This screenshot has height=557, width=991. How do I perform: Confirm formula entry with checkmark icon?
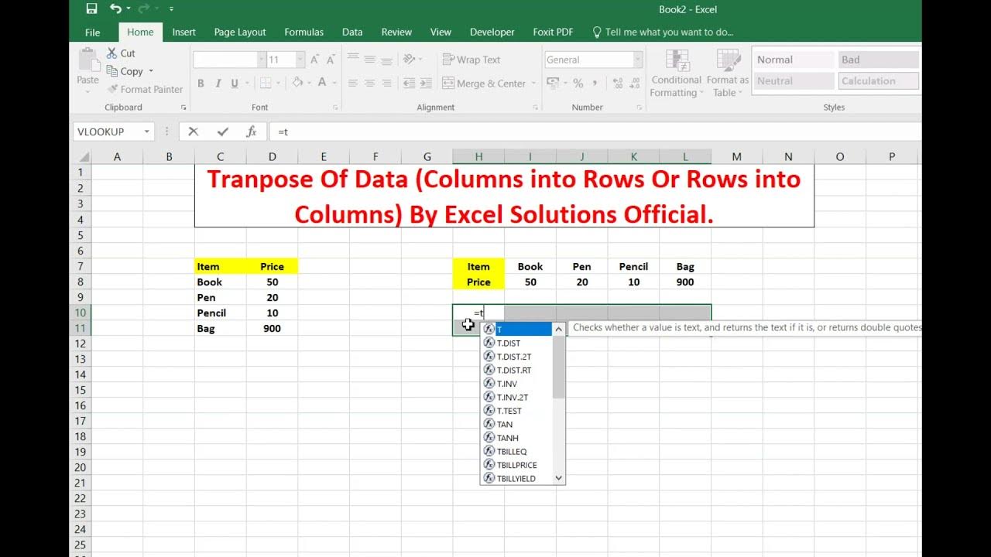223,132
